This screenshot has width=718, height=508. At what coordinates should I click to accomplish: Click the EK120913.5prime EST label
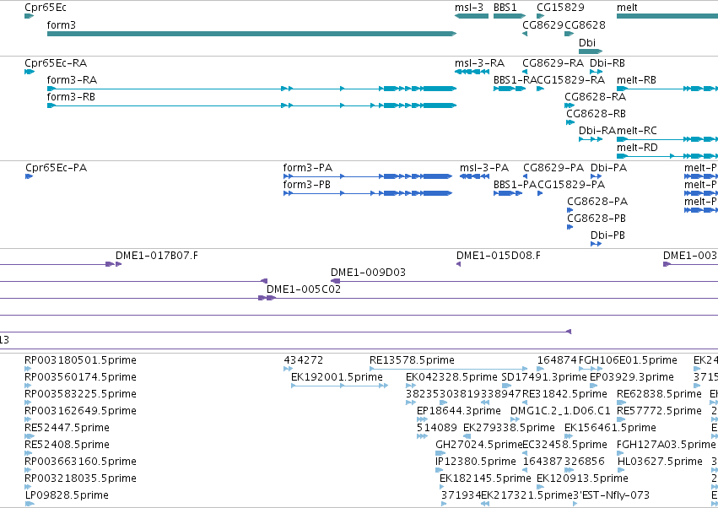582,478
